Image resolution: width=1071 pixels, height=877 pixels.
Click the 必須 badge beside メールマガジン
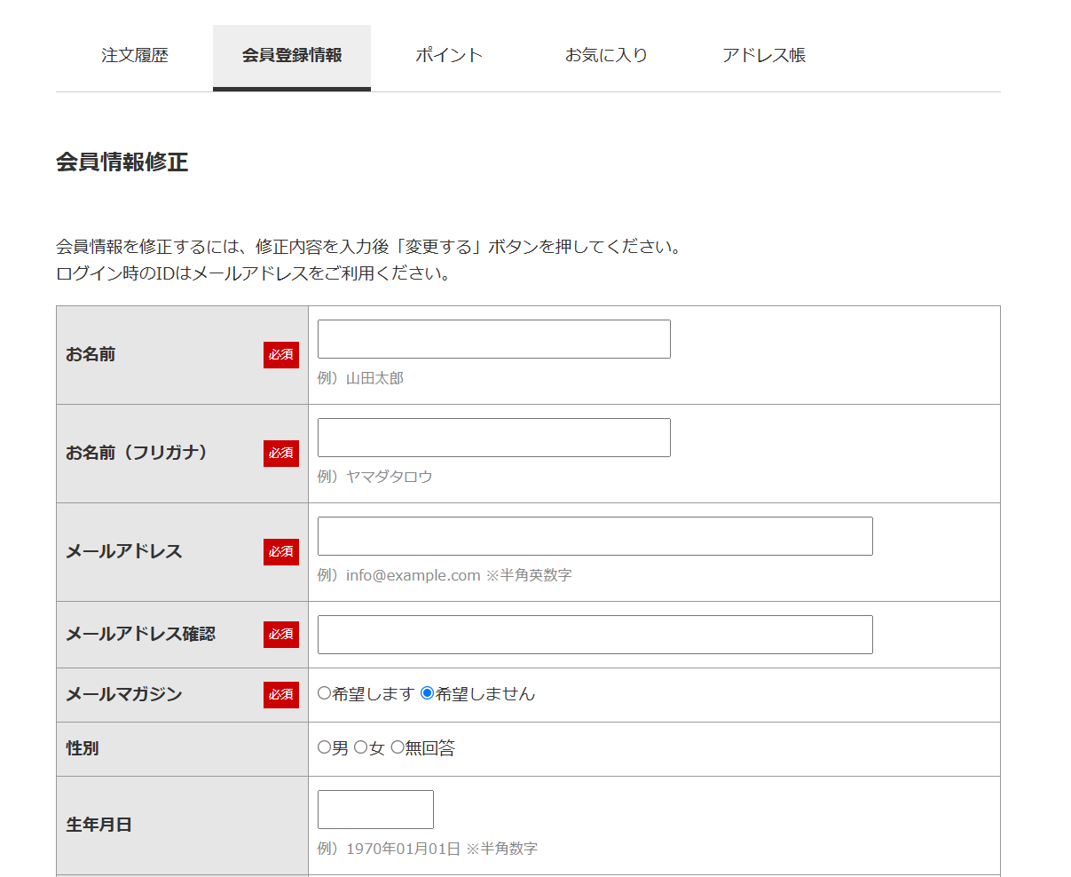pos(281,695)
